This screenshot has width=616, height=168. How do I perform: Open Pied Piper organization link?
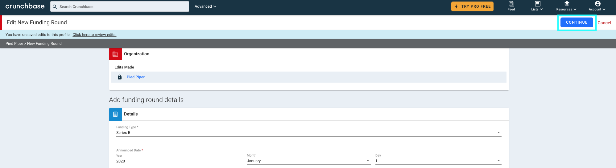136,77
